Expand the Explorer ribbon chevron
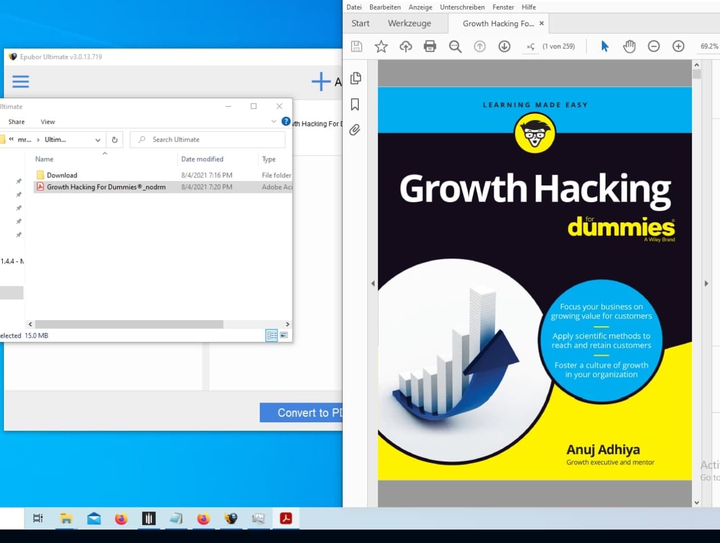Screen dimensions: 720x543 274,121
